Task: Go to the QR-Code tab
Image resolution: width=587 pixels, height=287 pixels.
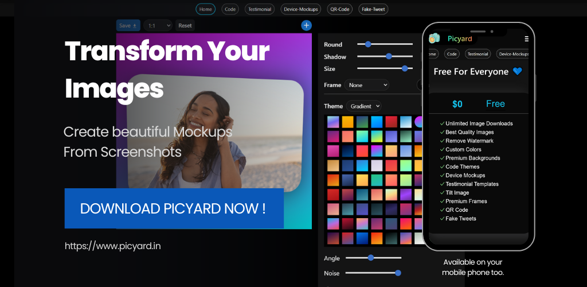Action: click(339, 9)
